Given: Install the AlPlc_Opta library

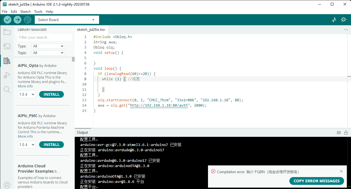Looking at the screenshot, I should pos(51,94).
